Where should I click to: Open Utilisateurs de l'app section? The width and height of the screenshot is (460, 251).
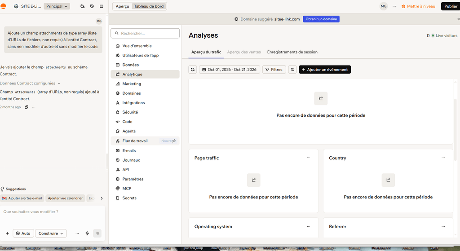145,55
